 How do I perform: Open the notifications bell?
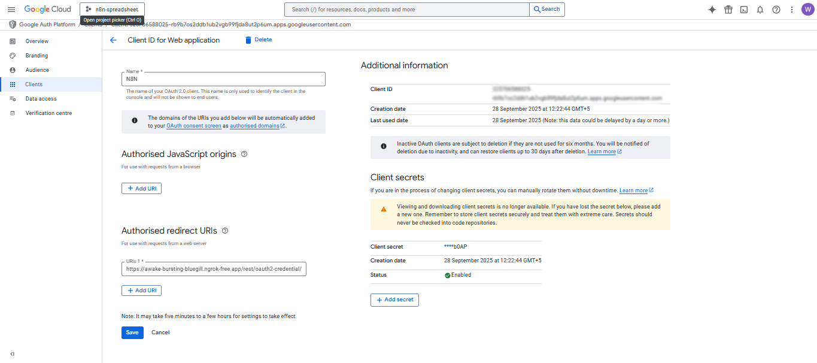click(759, 9)
